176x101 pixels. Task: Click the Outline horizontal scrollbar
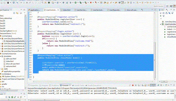pyautogui.click(x=164, y=82)
